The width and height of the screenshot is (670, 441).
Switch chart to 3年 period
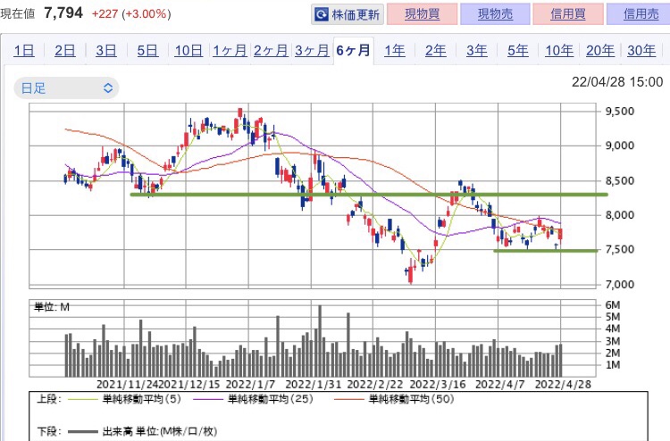[476, 51]
